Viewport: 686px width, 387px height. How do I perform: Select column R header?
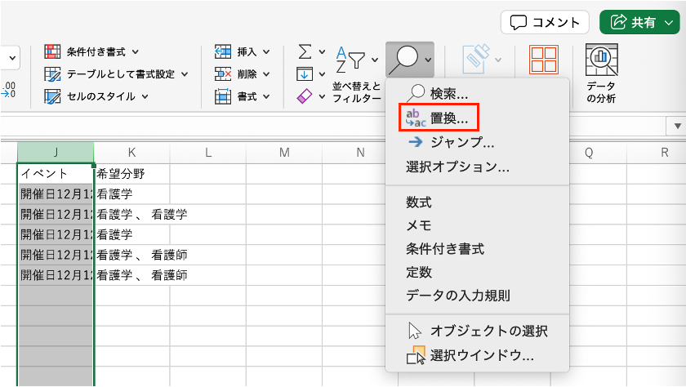(x=664, y=152)
